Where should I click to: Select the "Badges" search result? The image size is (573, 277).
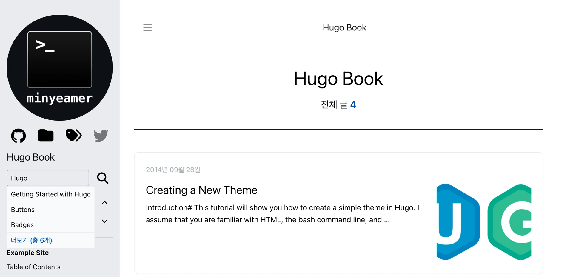[51, 225]
